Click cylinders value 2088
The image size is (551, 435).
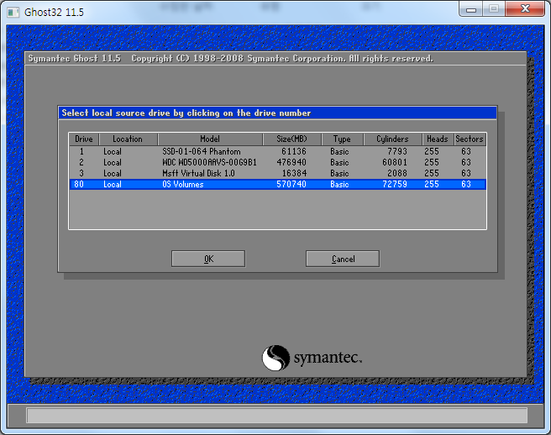click(x=397, y=173)
